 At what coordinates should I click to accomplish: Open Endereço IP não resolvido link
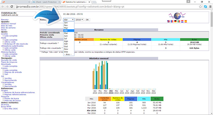click(x=16, y=44)
